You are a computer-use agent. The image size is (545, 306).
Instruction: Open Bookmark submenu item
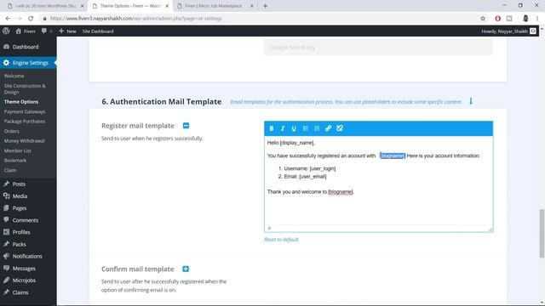15,161
